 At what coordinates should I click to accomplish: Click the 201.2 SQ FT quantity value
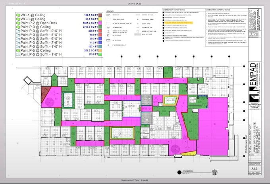coord(91,50)
